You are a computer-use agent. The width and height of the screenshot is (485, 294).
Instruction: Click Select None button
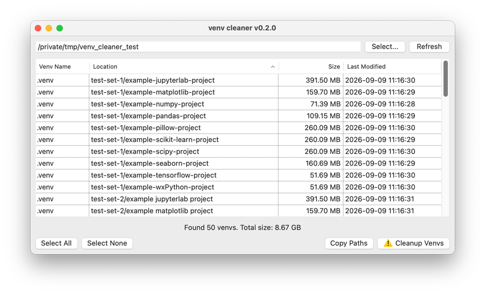pyautogui.click(x=107, y=243)
